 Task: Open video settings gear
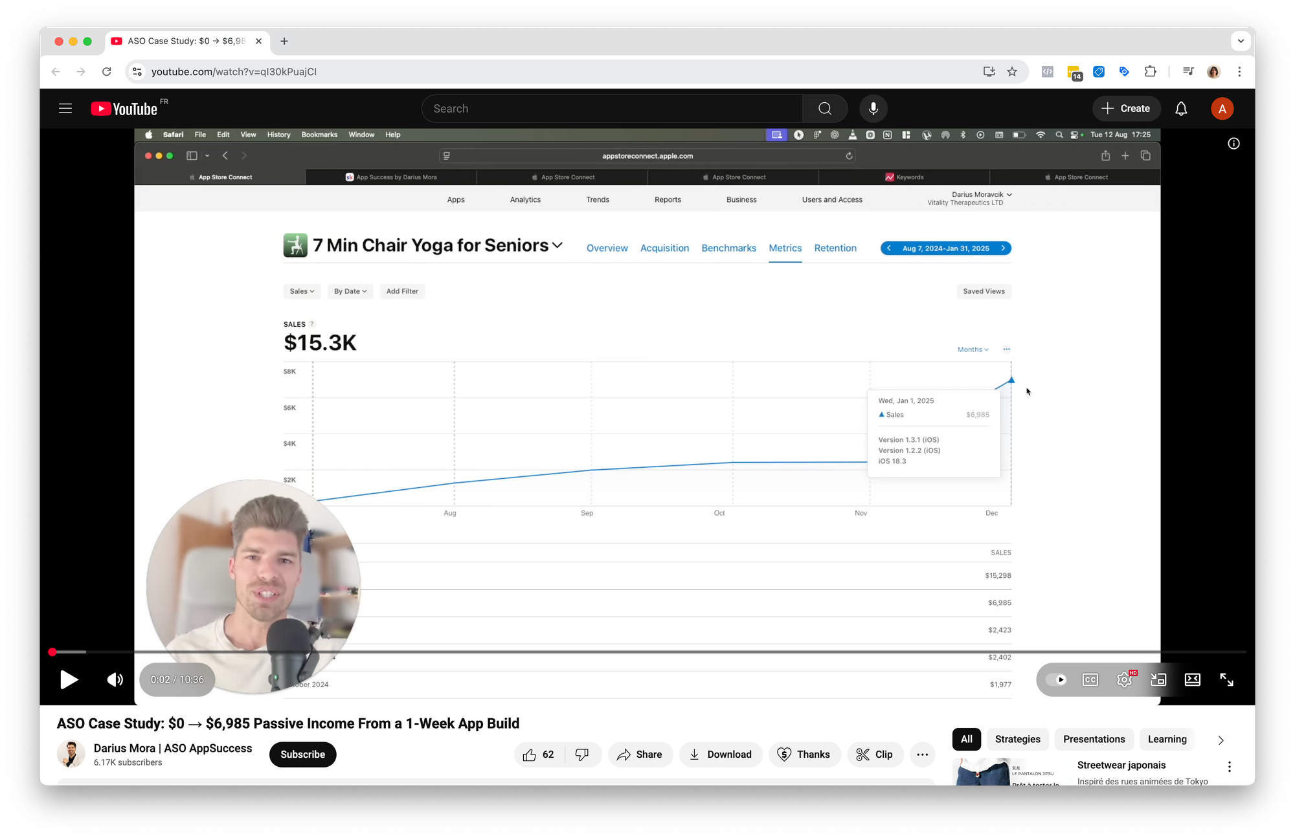click(x=1125, y=679)
